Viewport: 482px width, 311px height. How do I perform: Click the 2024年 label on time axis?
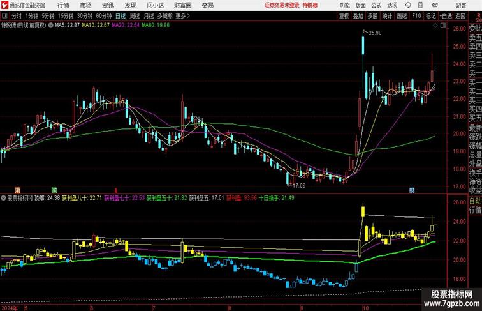coord(9,308)
